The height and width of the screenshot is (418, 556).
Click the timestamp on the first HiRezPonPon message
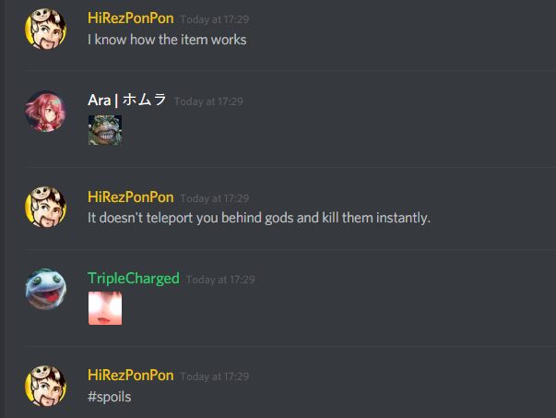point(215,19)
